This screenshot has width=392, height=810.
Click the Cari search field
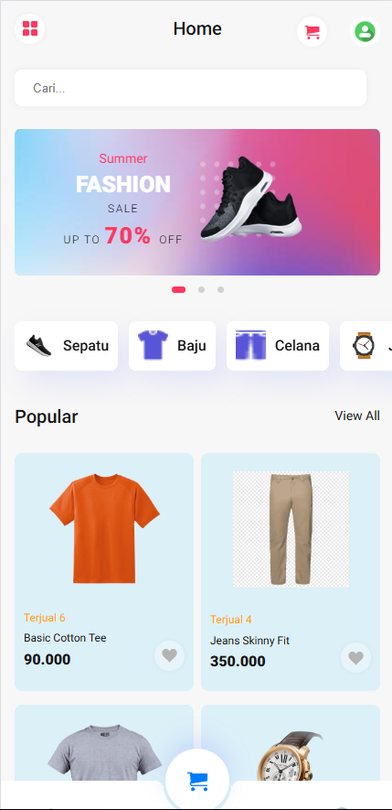(x=190, y=88)
